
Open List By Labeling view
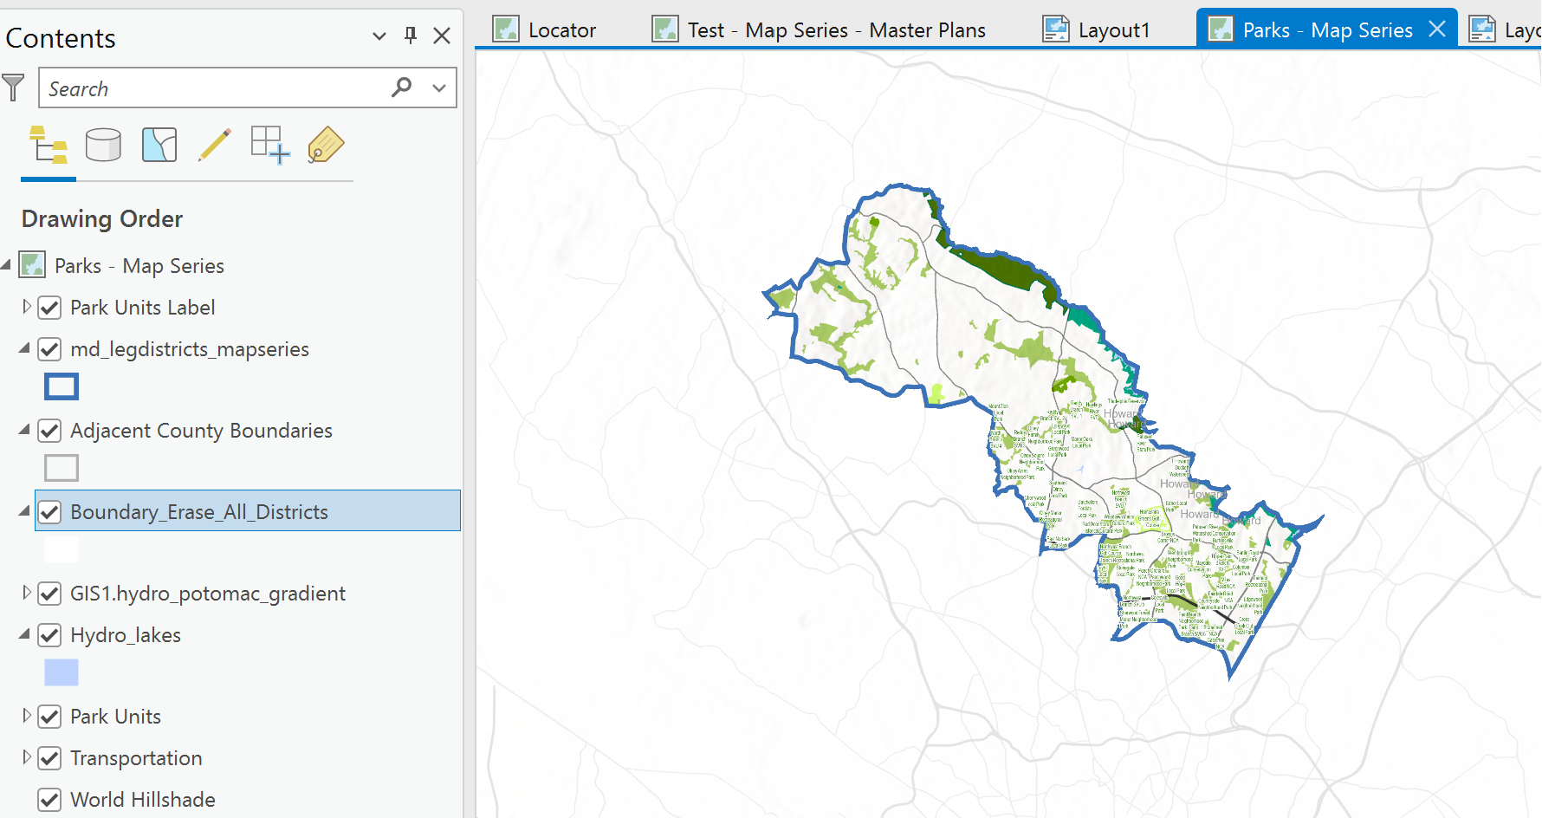tap(325, 145)
